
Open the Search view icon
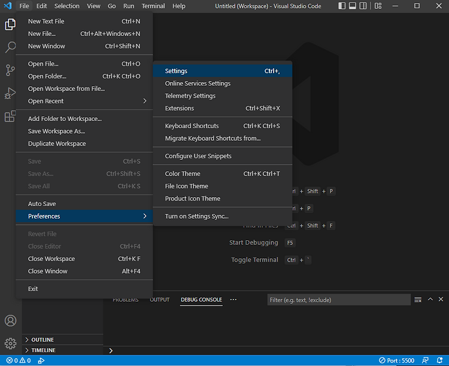(x=10, y=47)
